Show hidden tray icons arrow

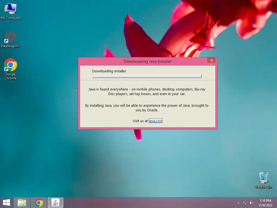[x=239, y=203]
